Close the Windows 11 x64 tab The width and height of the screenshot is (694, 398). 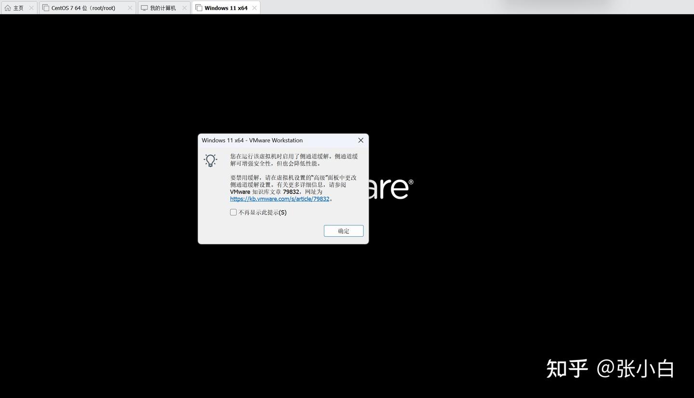point(254,8)
